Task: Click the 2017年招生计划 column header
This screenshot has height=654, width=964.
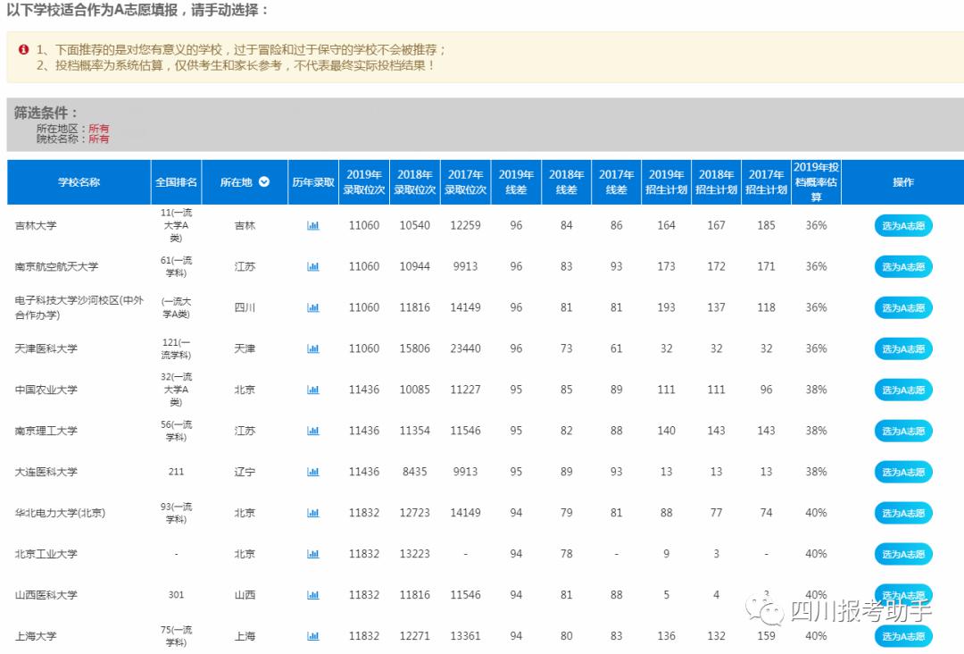Action: pyautogui.click(x=766, y=182)
